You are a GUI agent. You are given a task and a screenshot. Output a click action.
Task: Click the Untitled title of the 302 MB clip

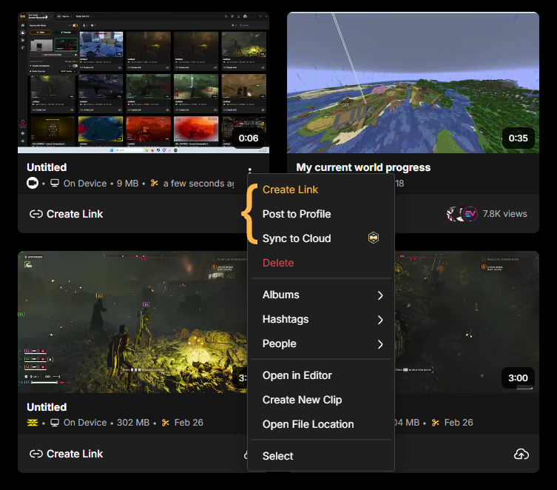pyautogui.click(x=47, y=407)
